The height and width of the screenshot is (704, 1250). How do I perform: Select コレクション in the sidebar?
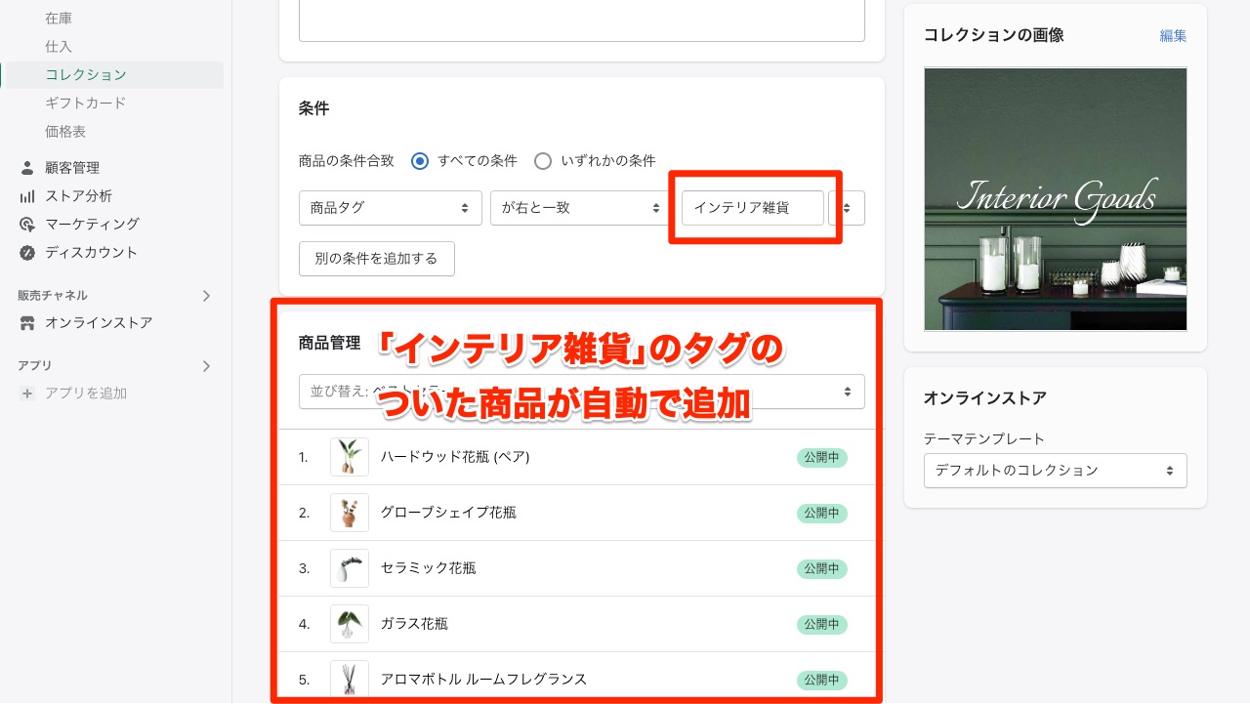point(86,75)
